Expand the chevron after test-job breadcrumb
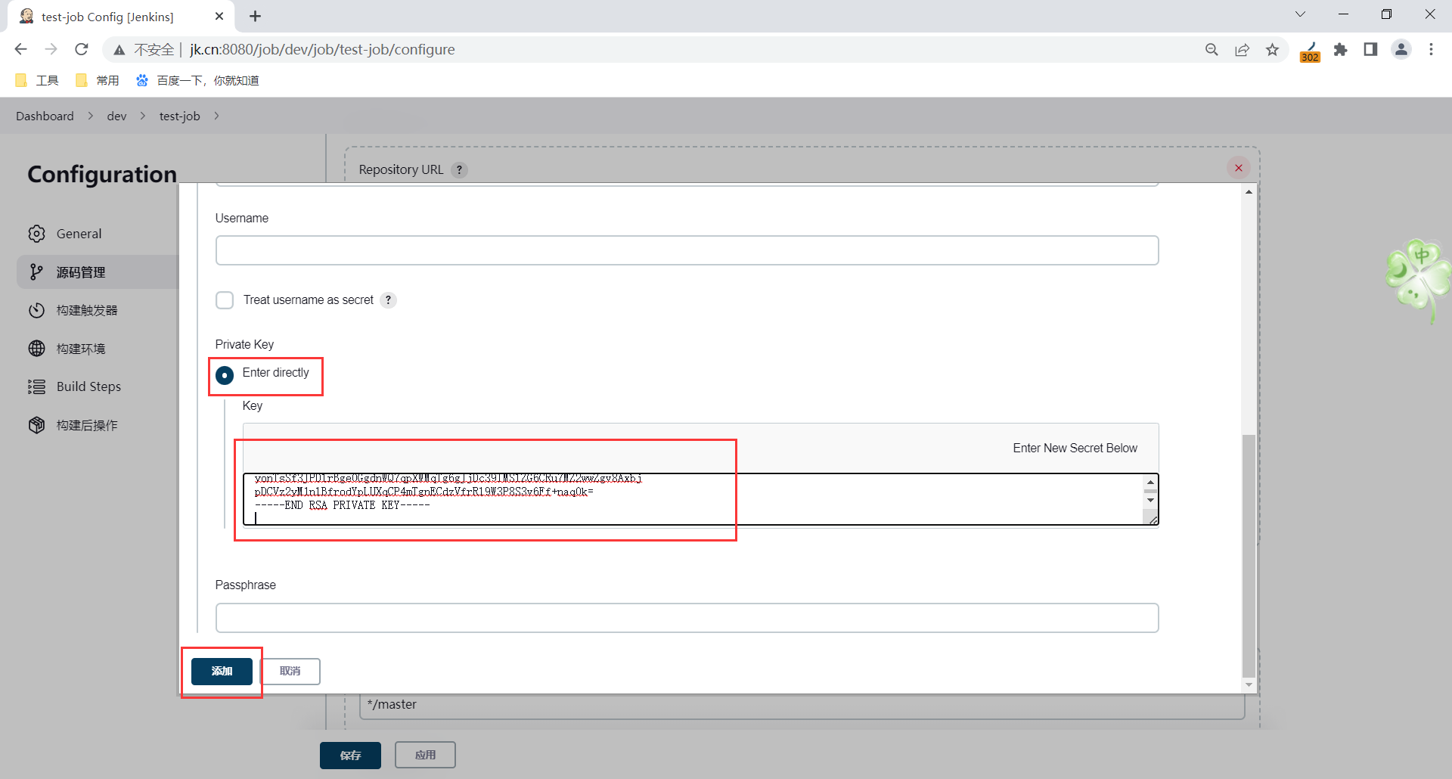The width and height of the screenshot is (1452, 779). tap(216, 116)
